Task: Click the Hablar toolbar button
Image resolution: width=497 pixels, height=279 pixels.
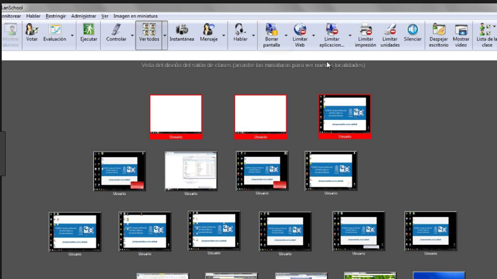Action: pyautogui.click(x=240, y=34)
